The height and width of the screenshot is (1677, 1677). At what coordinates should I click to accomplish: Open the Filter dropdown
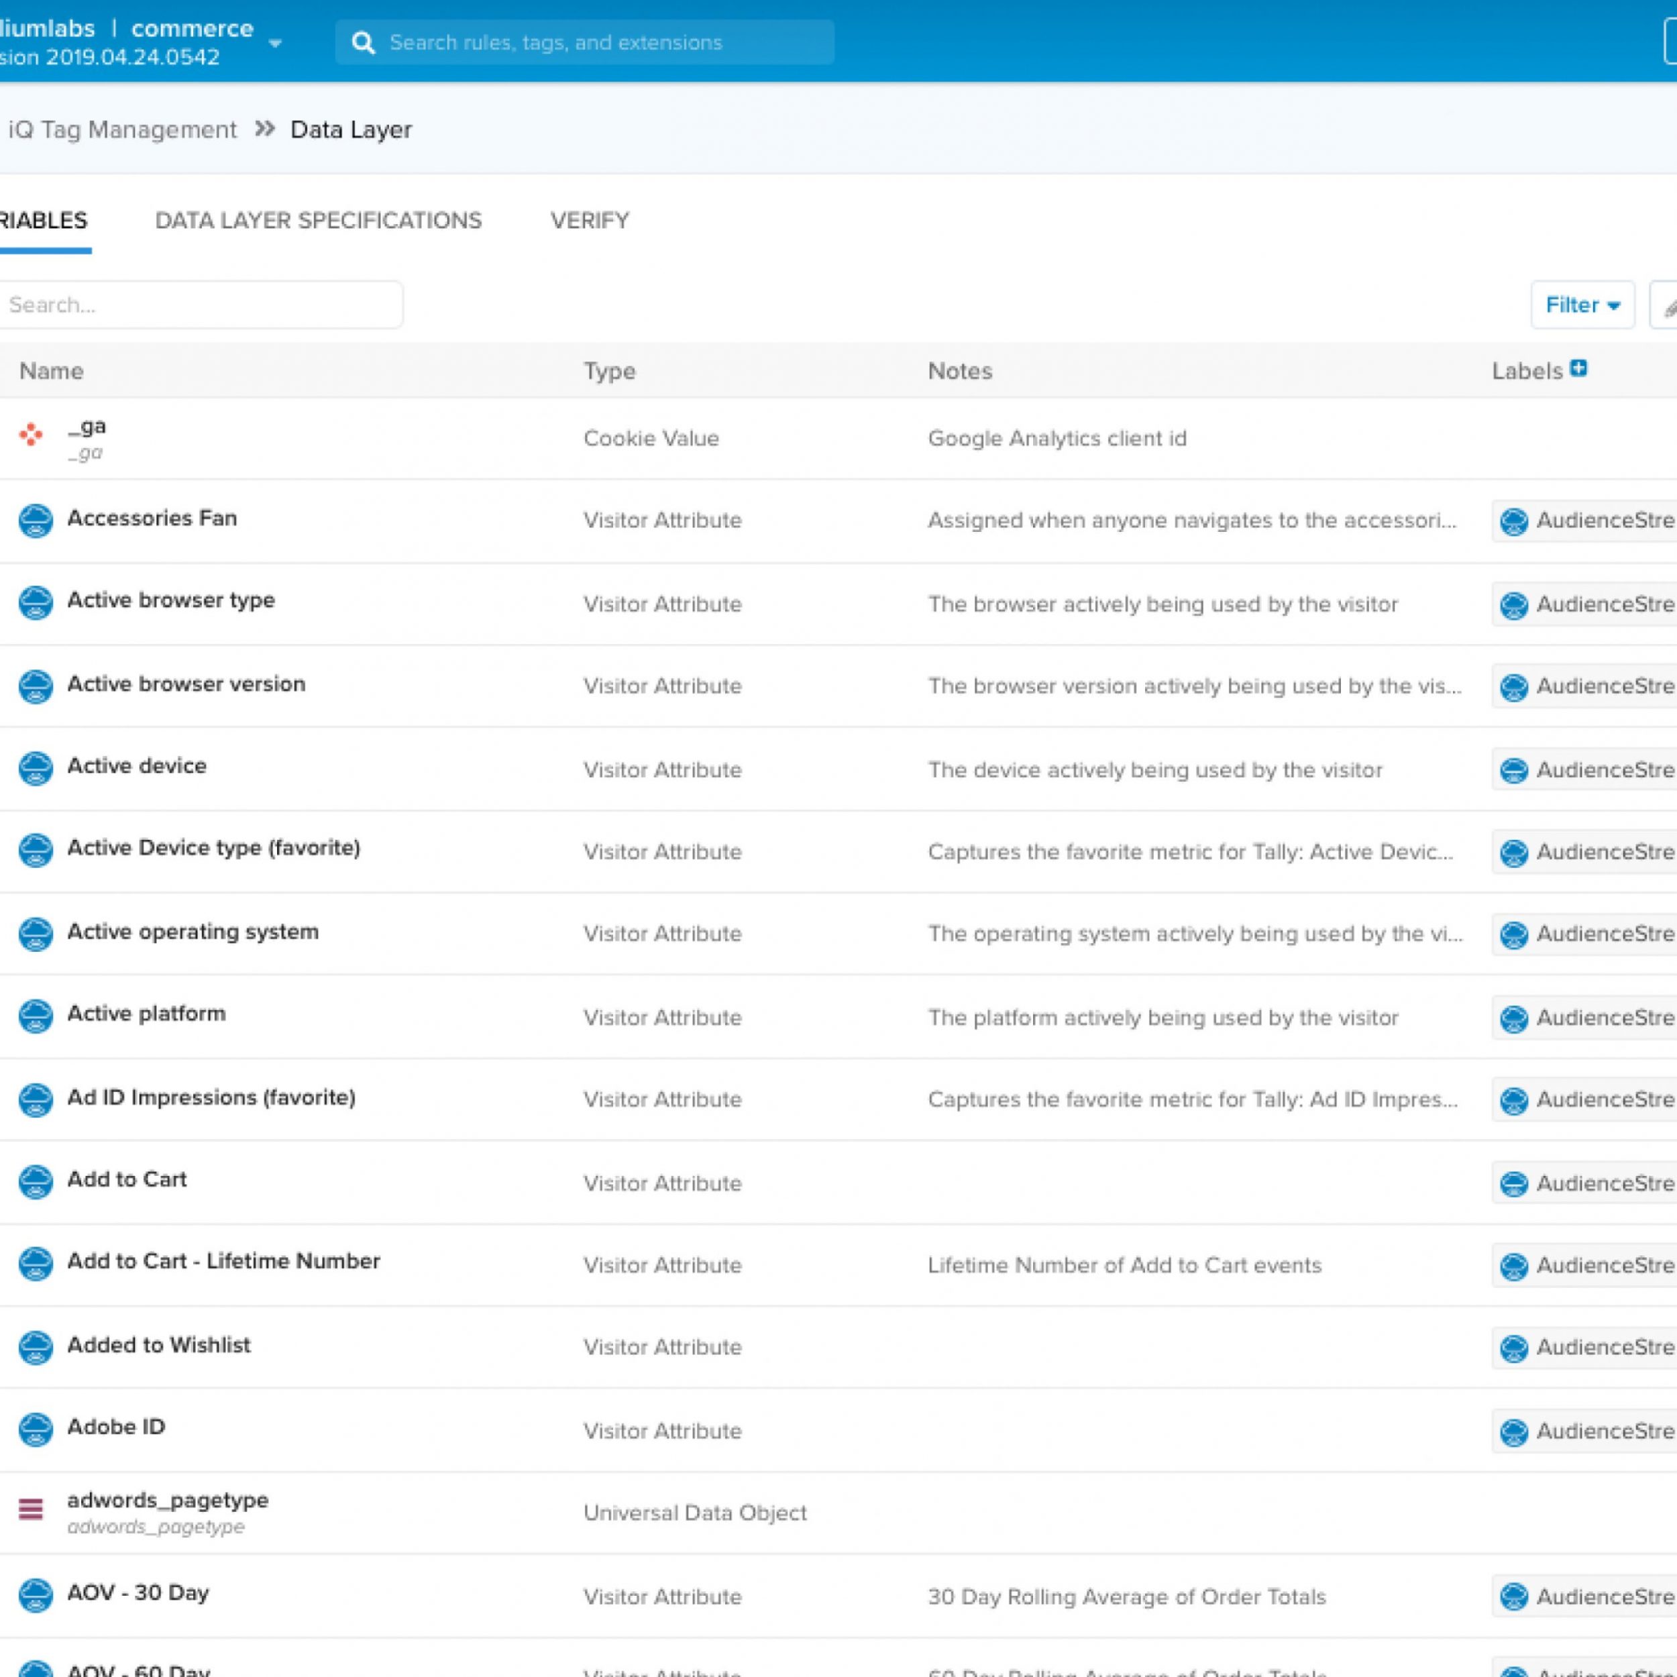[1582, 305]
